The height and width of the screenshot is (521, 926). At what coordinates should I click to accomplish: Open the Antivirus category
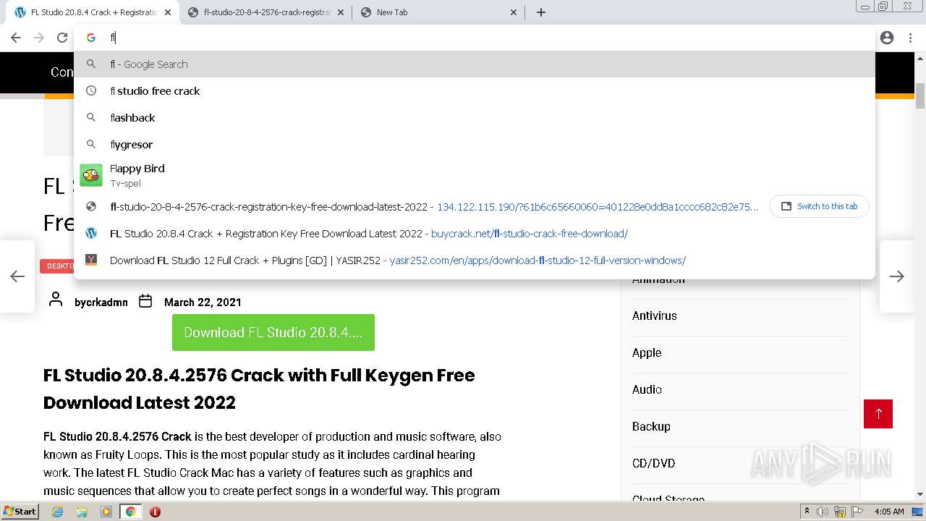(655, 315)
